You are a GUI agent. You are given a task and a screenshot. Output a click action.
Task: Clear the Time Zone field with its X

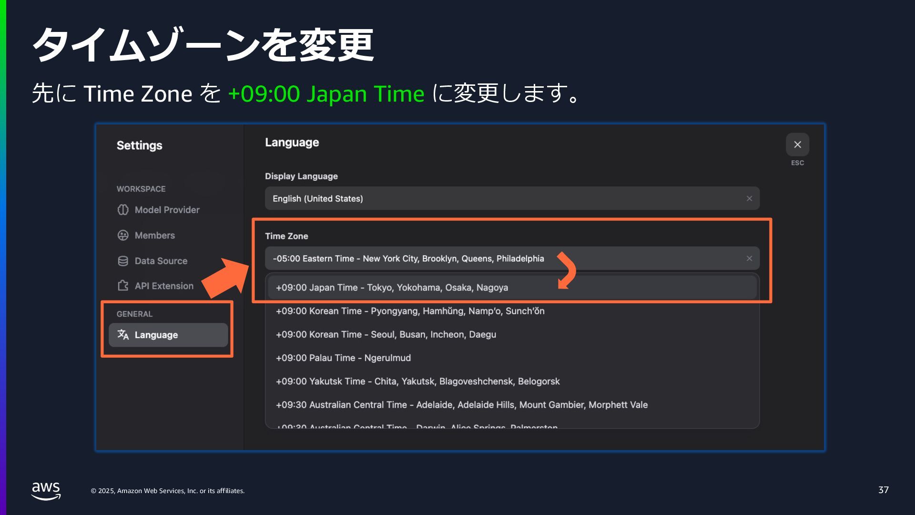point(749,258)
